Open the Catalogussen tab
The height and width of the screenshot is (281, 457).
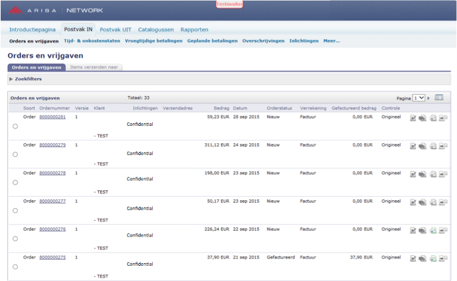tap(156, 29)
